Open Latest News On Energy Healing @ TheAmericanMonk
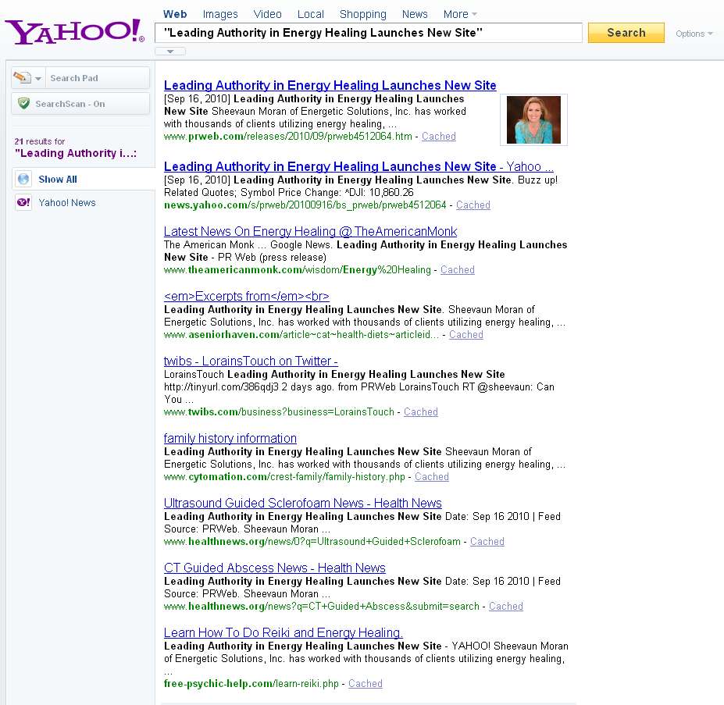The image size is (724, 705). (x=310, y=231)
